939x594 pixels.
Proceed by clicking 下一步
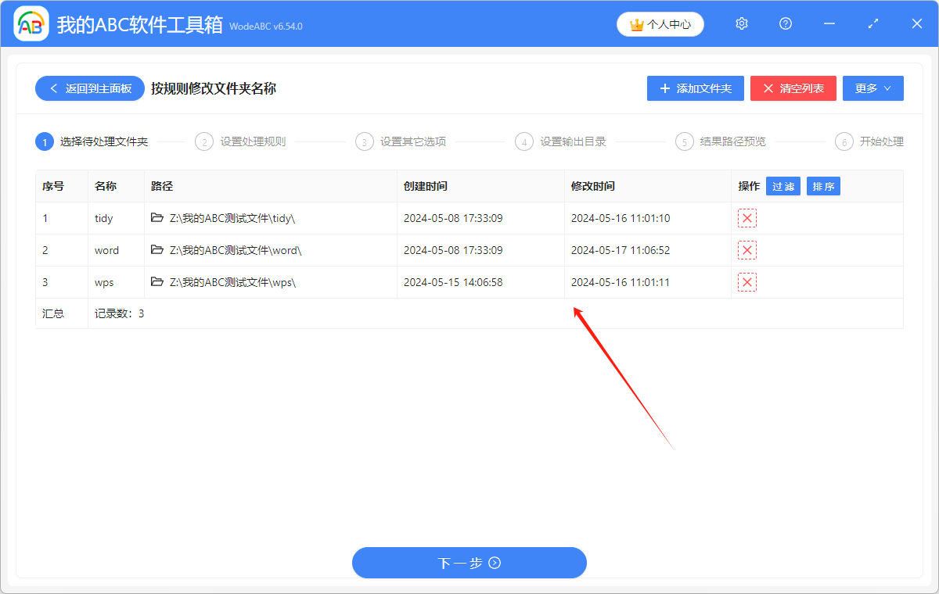[x=469, y=562]
